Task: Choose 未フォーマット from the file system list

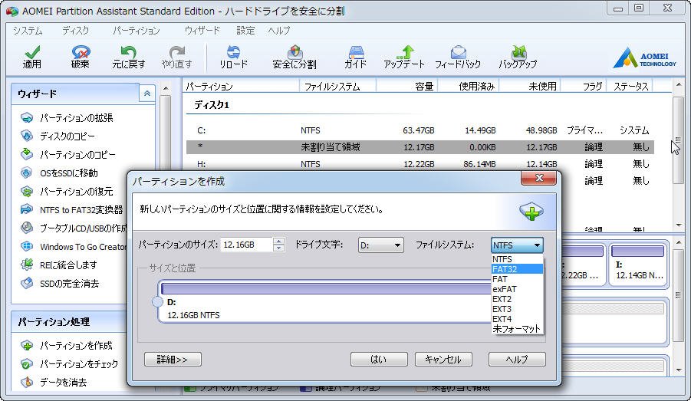Action: click(518, 329)
